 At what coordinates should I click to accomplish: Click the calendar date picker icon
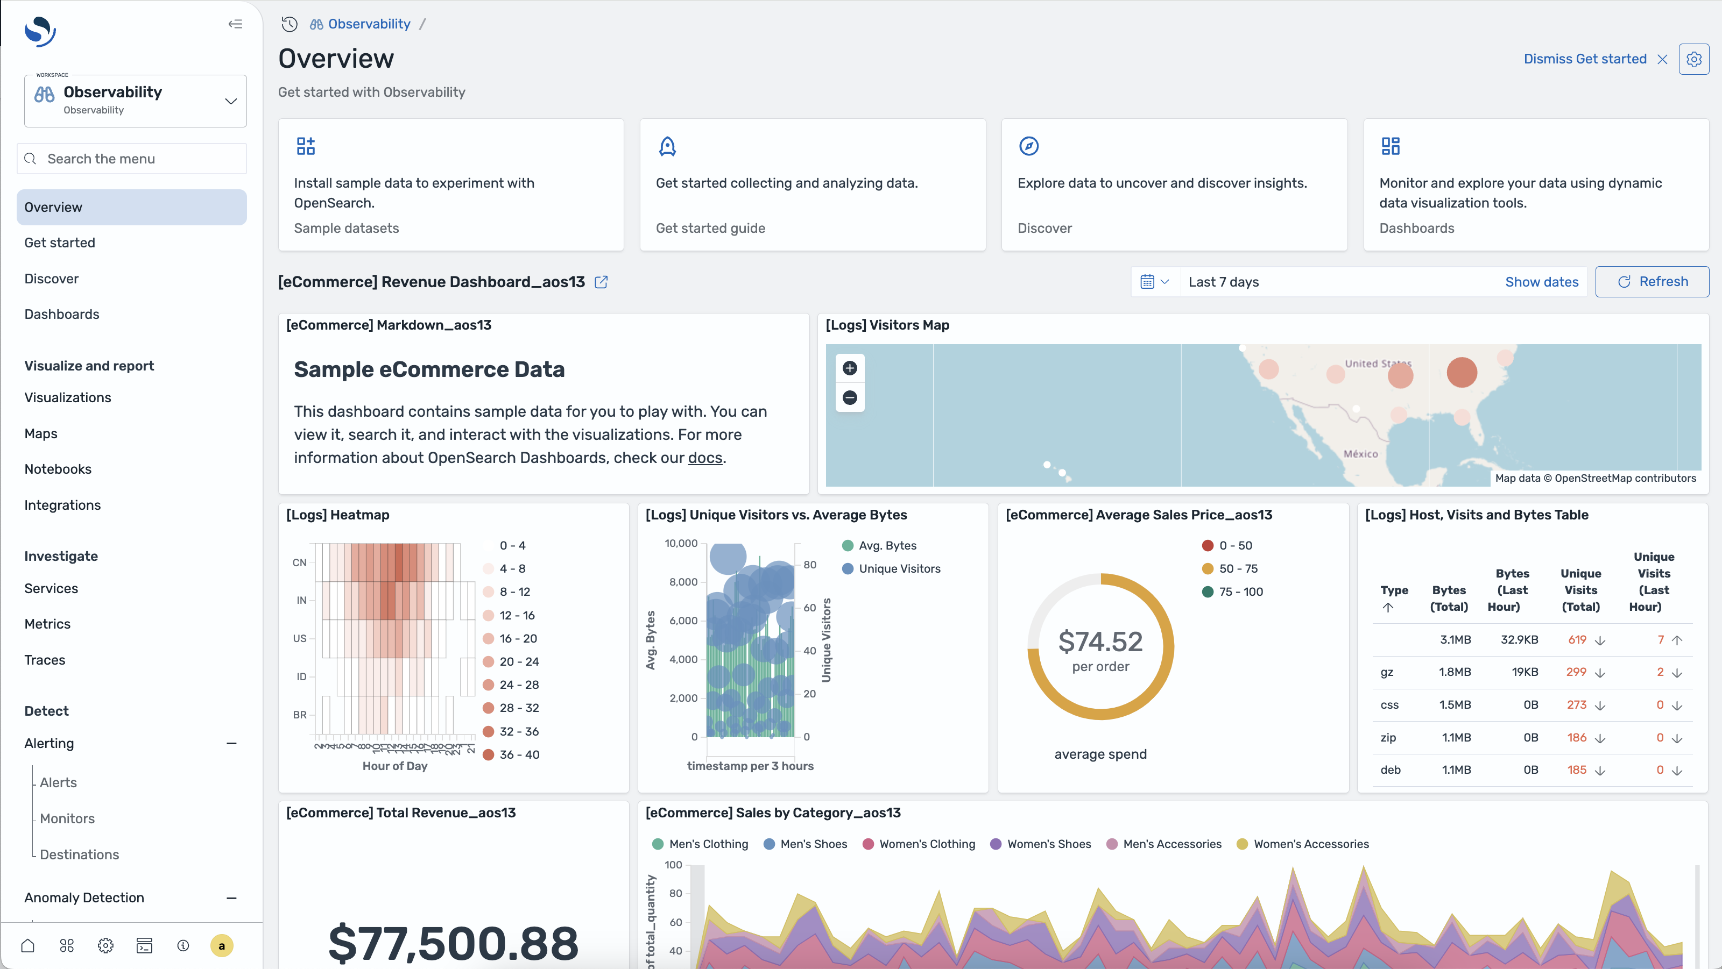coord(1153,281)
